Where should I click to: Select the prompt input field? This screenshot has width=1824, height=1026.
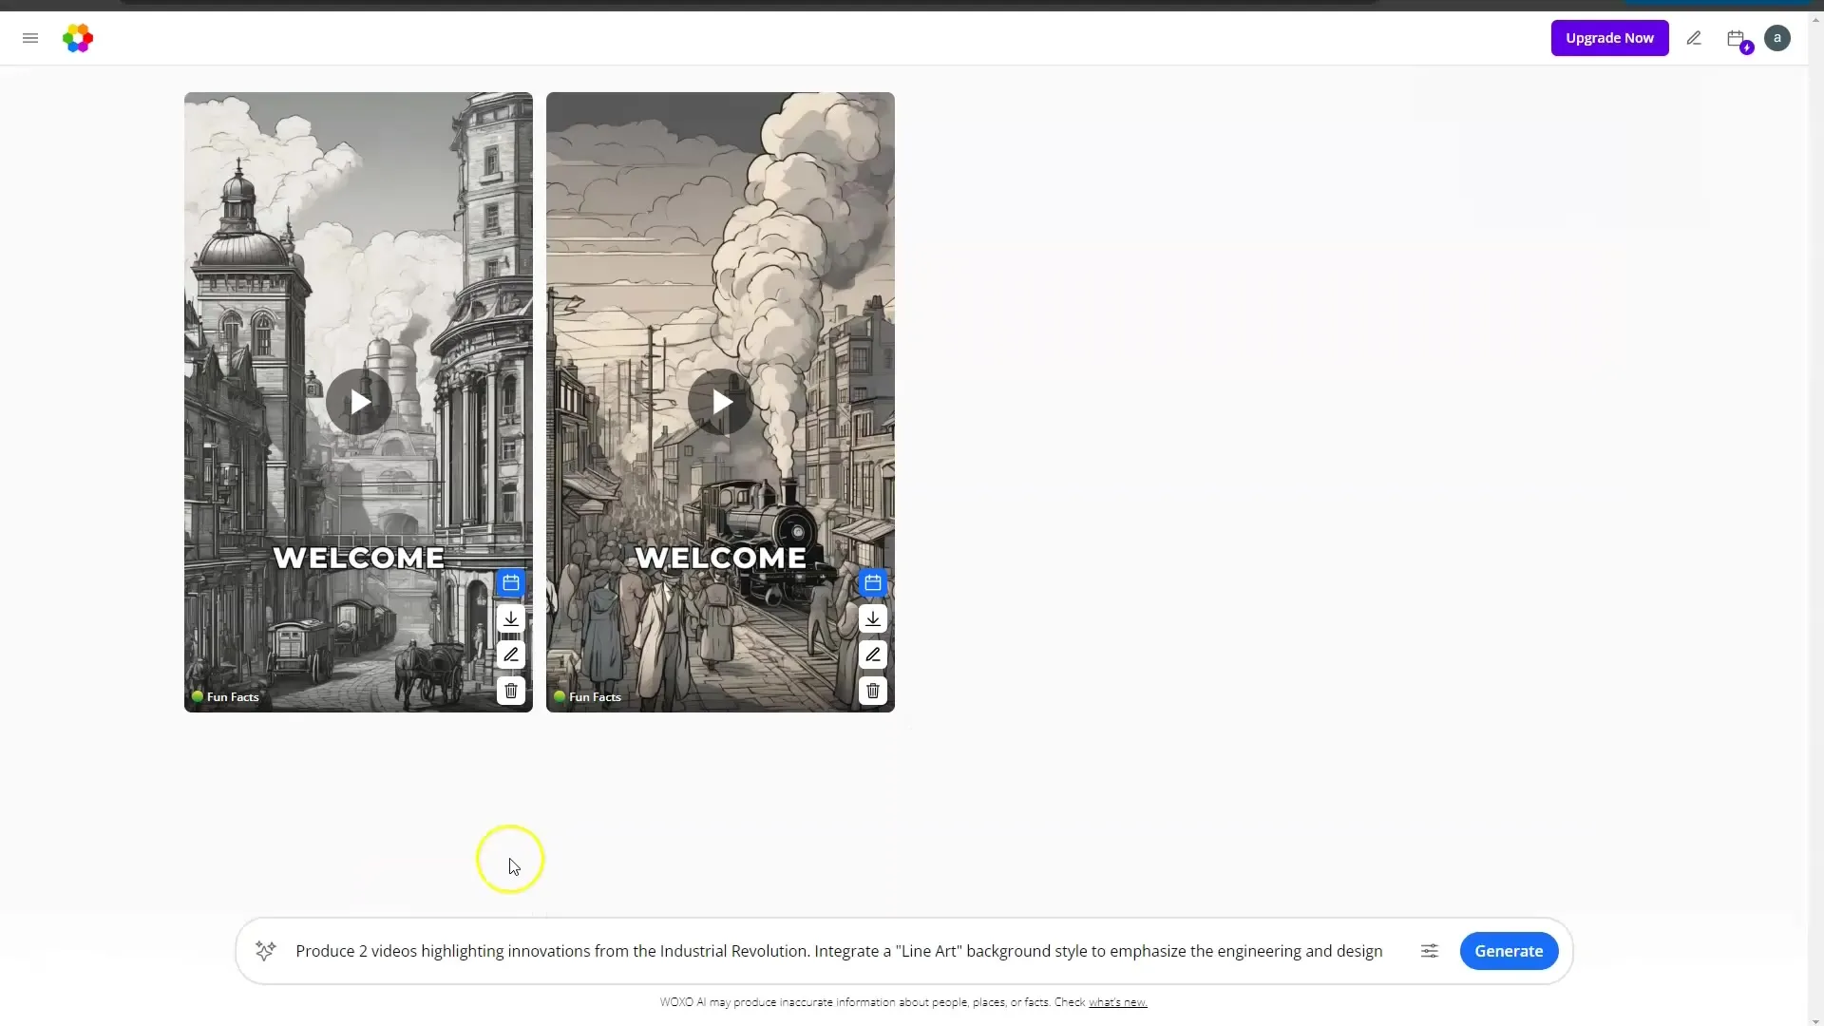[x=840, y=951]
